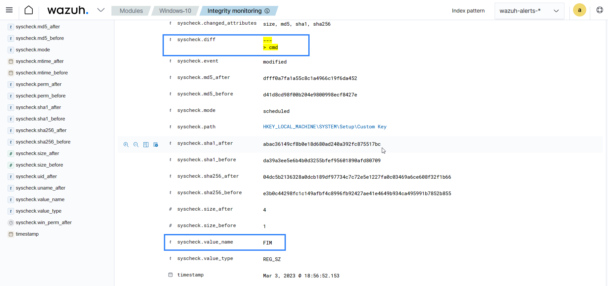This screenshot has width=608, height=286.
Task: Click the 'Index pattern' label
Action: (x=468, y=11)
